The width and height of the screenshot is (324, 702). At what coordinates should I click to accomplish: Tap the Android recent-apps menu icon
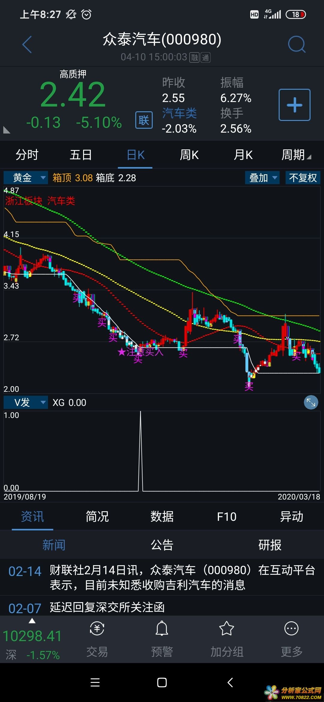click(x=95, y=683)
